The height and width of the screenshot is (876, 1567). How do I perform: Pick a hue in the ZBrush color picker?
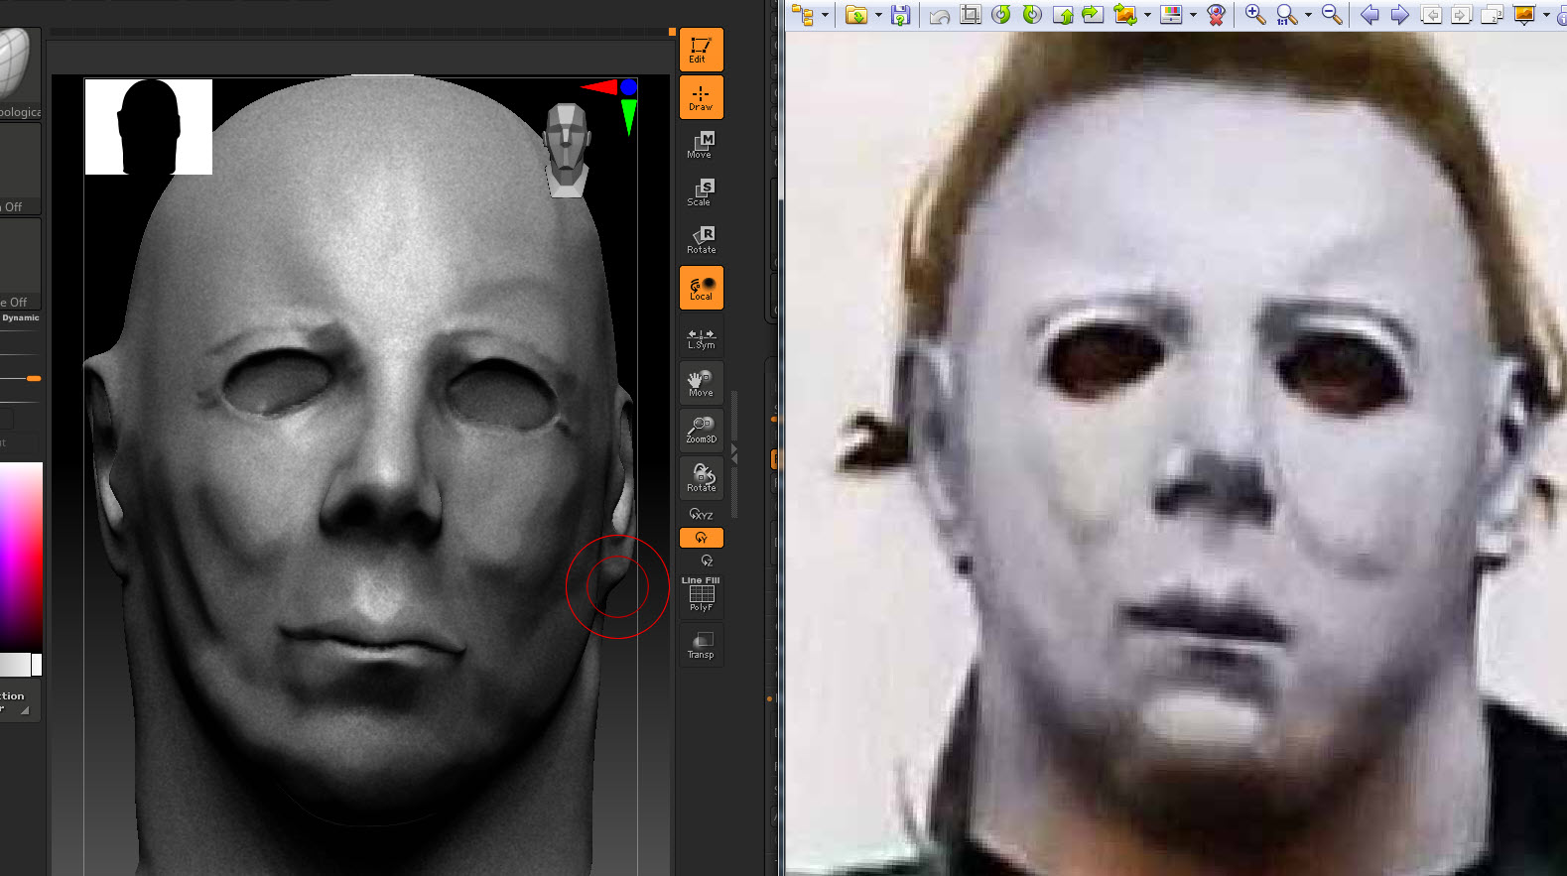coord(21,556)
